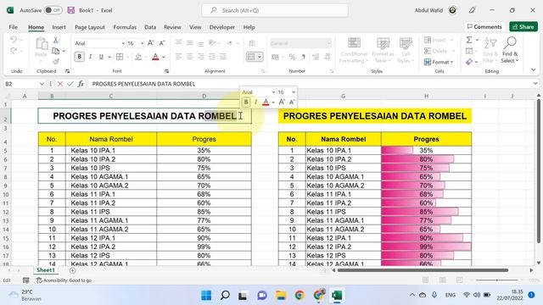Open Windows Start button on taskbar

(206, 296)
